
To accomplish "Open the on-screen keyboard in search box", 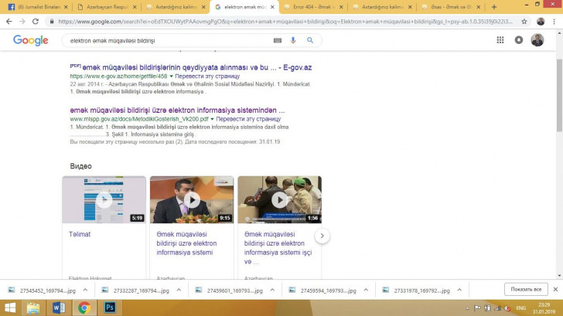I will pos(277,40).
